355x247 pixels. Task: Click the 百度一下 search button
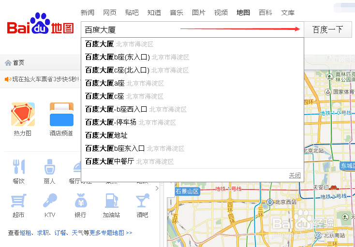328,29
